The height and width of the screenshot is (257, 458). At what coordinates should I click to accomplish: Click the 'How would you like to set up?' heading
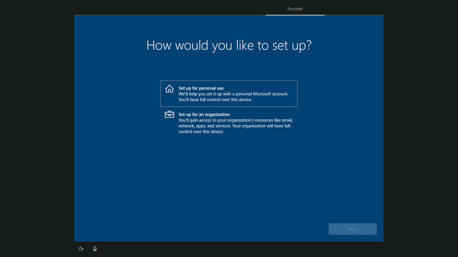(x=229, y=46)
